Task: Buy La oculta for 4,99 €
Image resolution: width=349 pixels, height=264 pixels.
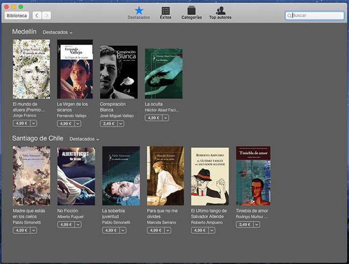Action: [x=154, y=118]
